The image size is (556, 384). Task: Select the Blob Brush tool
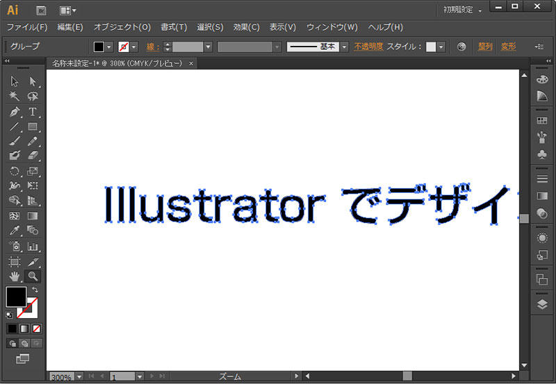click(14, 156)
